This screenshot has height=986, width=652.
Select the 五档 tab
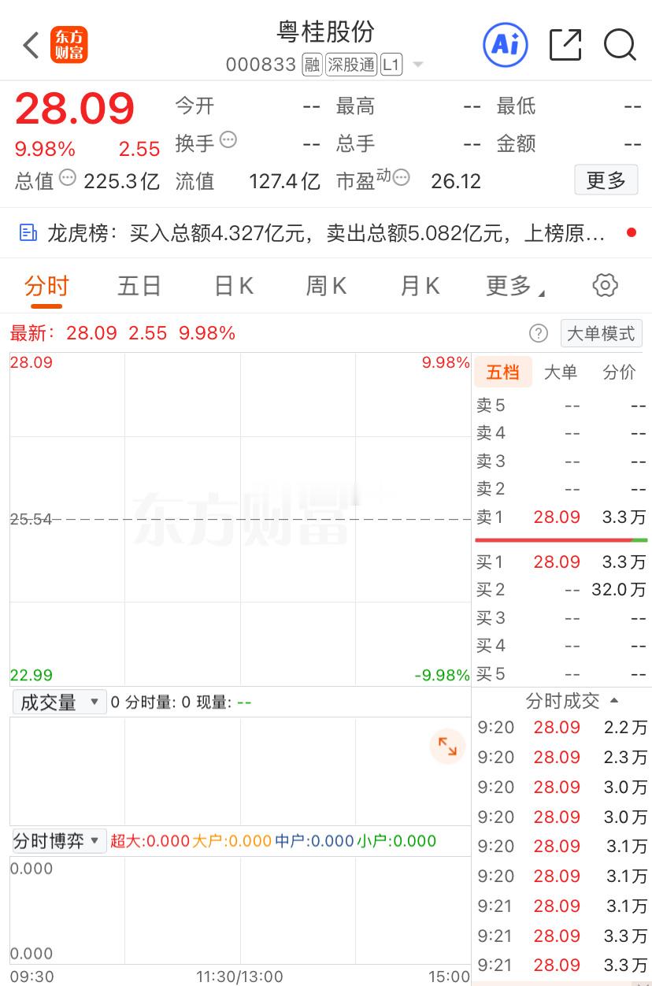pyautogui.click(x=502, y=372)
